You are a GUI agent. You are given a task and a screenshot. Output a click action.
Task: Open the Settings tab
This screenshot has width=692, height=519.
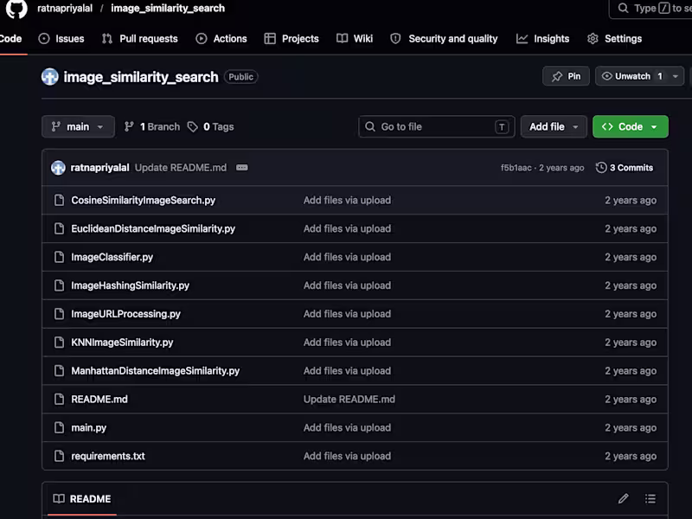pyautogui.click(x=614, y=39)
